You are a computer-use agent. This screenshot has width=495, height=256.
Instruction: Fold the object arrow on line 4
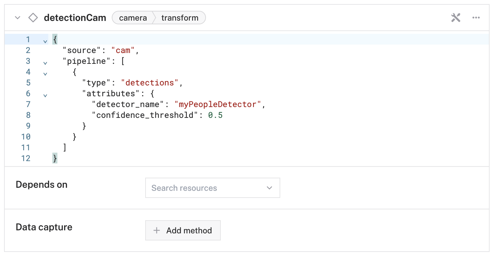[x=45, y=74]
